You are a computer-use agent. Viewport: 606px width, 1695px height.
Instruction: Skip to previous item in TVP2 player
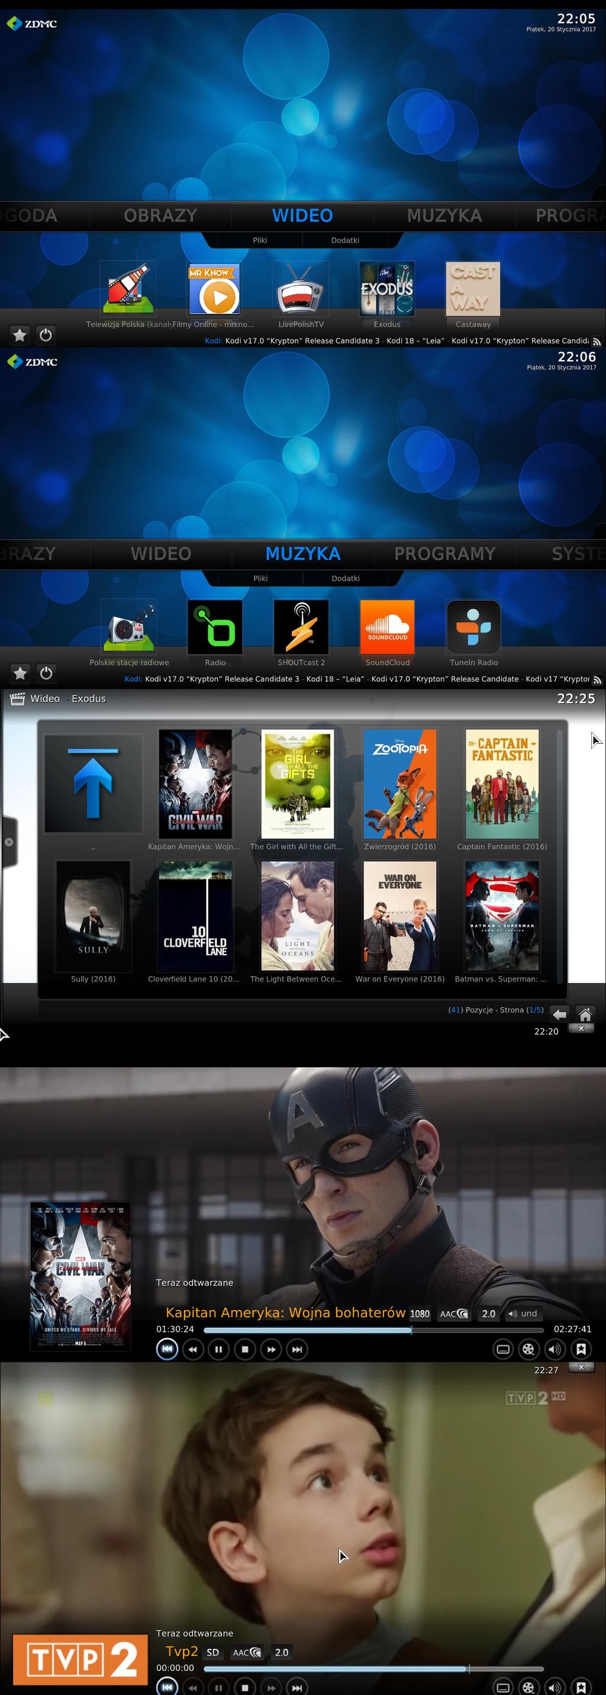coord(167,1687)
